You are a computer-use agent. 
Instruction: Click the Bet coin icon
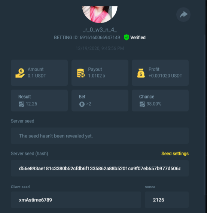click(x=82, y=104)
